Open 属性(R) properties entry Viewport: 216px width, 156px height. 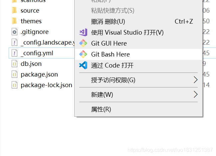click(x=138, y=109)
